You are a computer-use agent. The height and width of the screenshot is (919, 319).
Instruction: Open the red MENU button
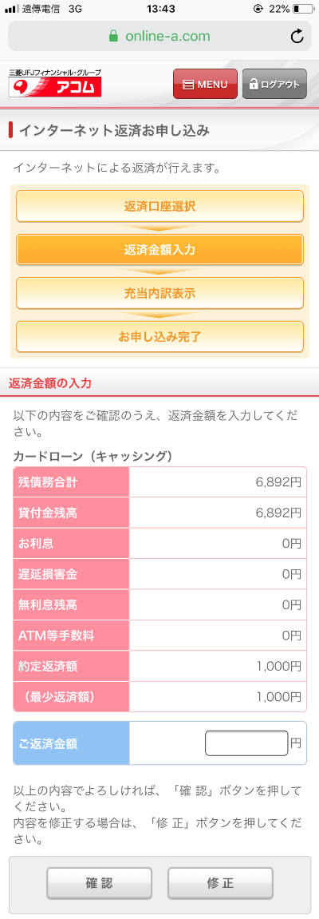point(206,84)
